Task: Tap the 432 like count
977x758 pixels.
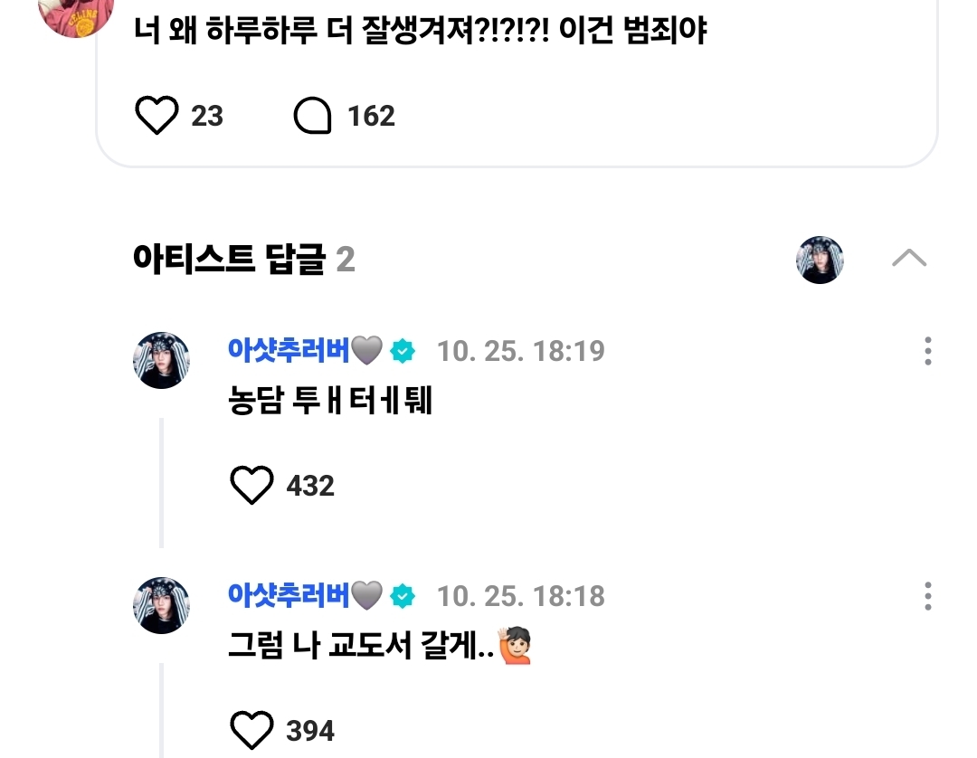Action: 310,487
